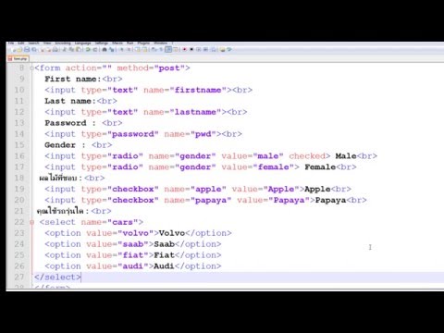Screen dimensions: 444x333
Task: Click the Replace toolbar icon
Action: pyautogui.click(x=112, y=49)
